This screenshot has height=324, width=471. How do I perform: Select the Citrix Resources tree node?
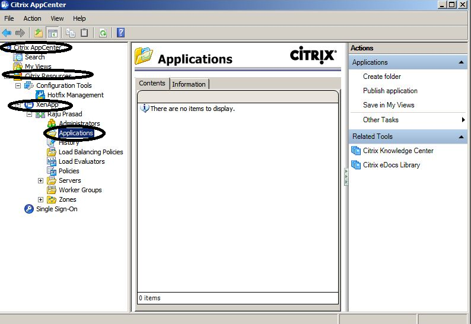click(48, 76)
